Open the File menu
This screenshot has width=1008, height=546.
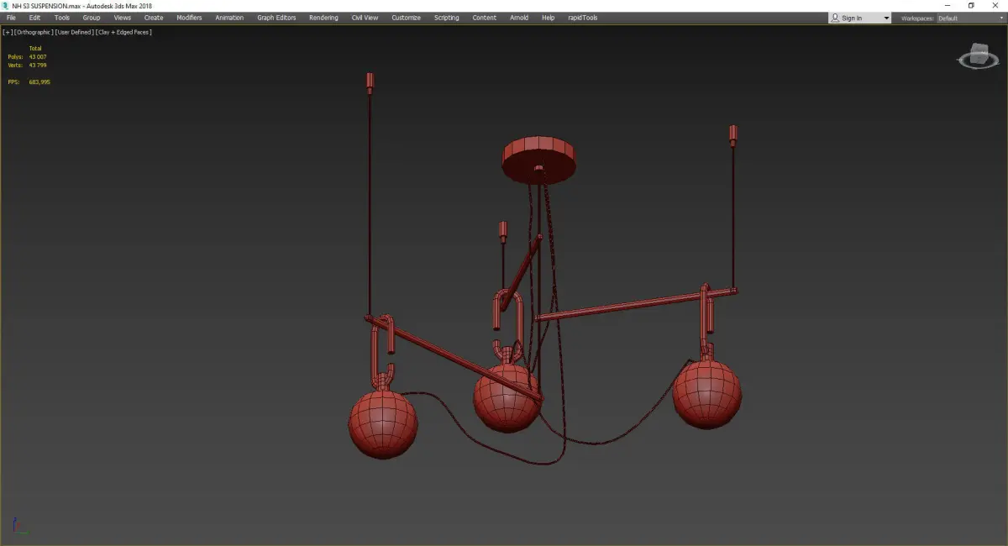pos(11,18)
